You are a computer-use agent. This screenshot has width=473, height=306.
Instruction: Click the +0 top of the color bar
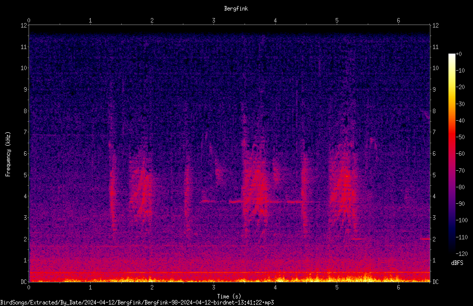(x=458, y=54)
